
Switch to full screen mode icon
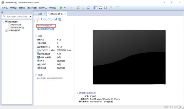[x=106, y=8]
